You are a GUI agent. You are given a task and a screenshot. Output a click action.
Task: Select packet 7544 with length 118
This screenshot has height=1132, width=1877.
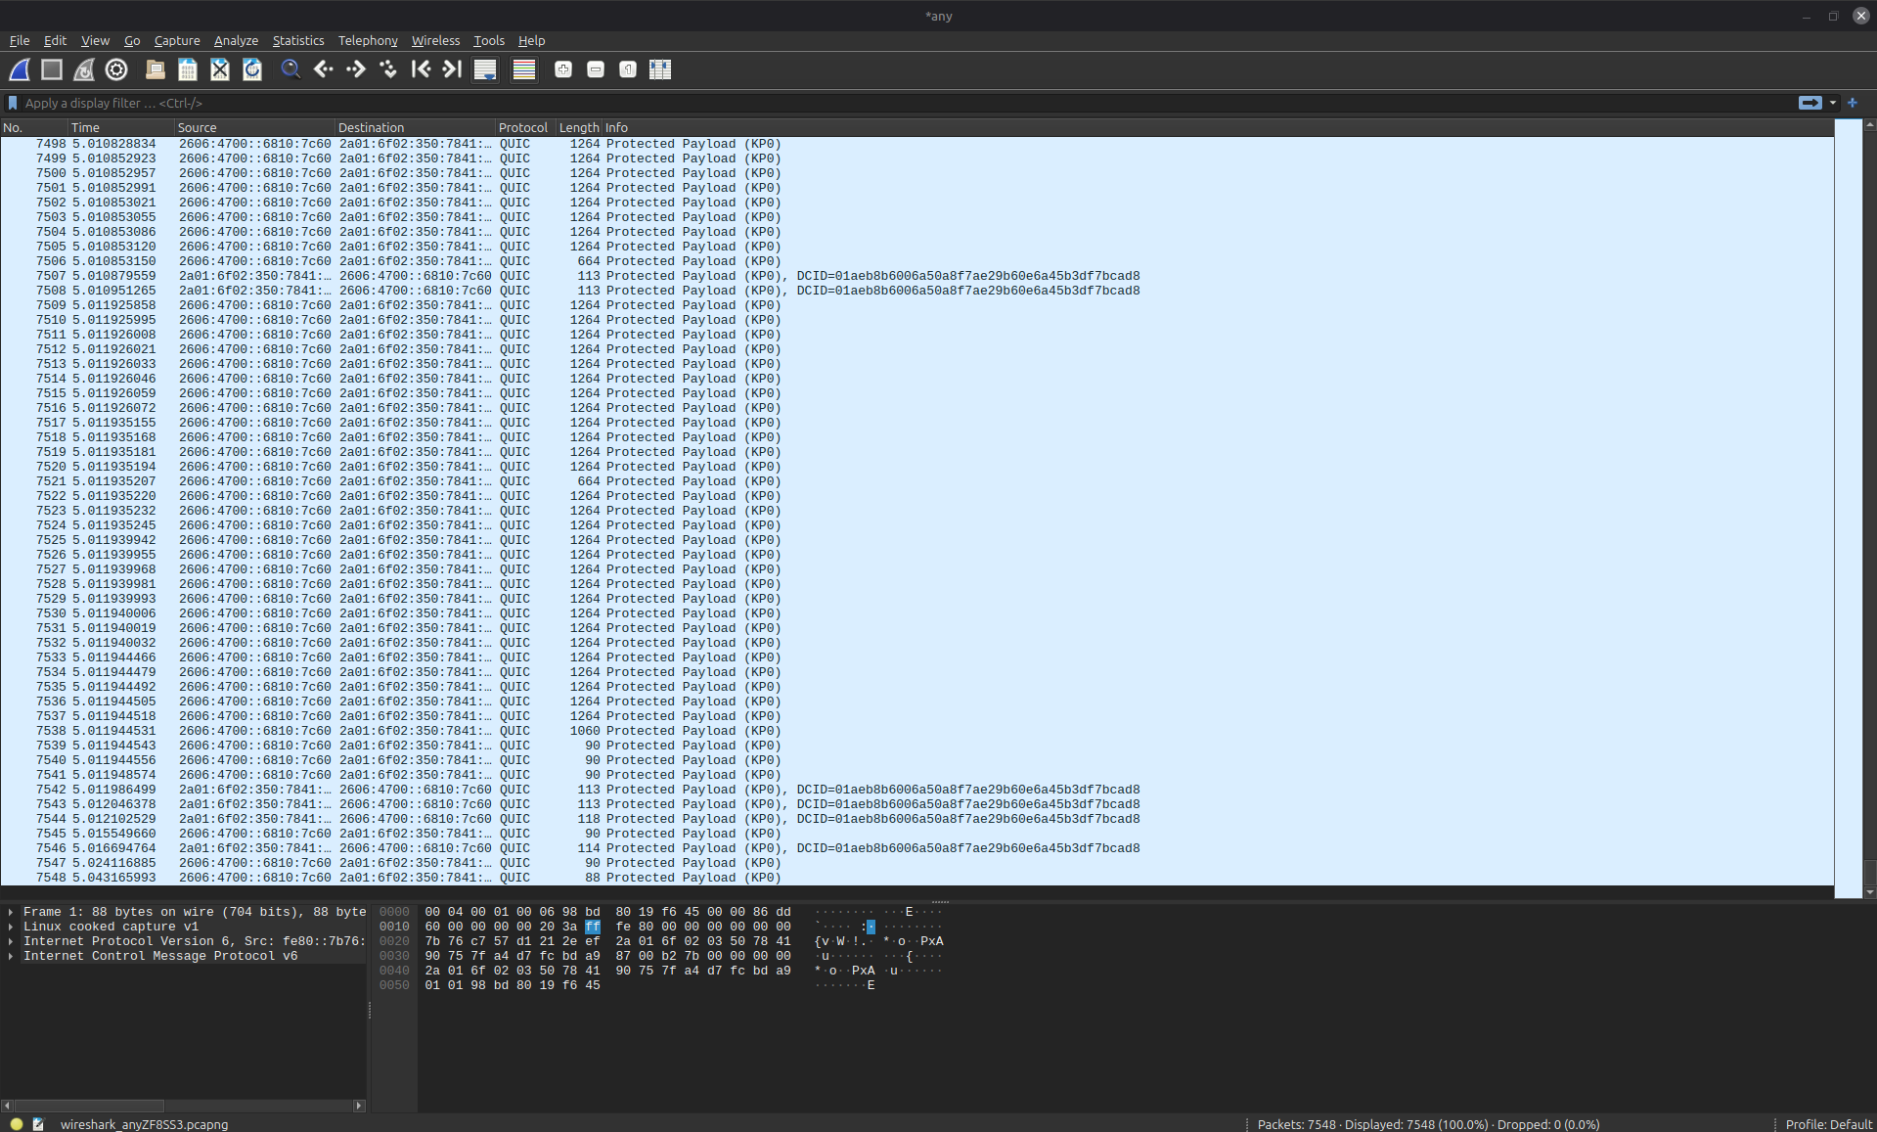coord(916,819)
